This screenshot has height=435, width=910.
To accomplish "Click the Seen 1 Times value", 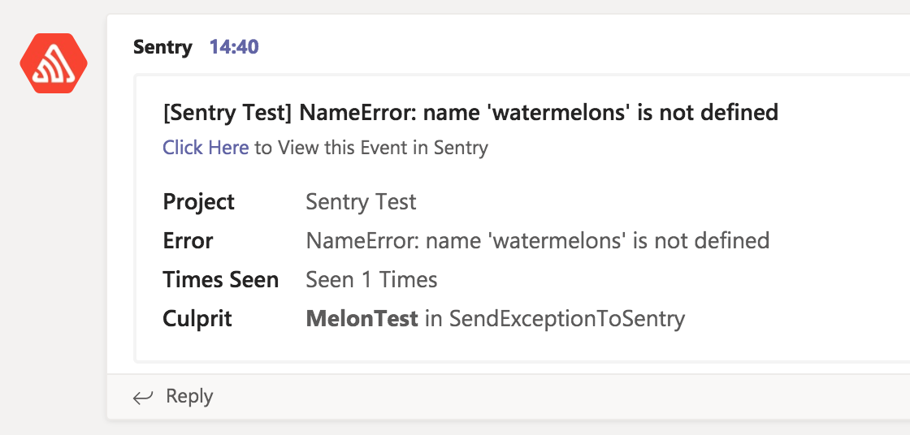I will pyautogui.click(x=371, y=280).
